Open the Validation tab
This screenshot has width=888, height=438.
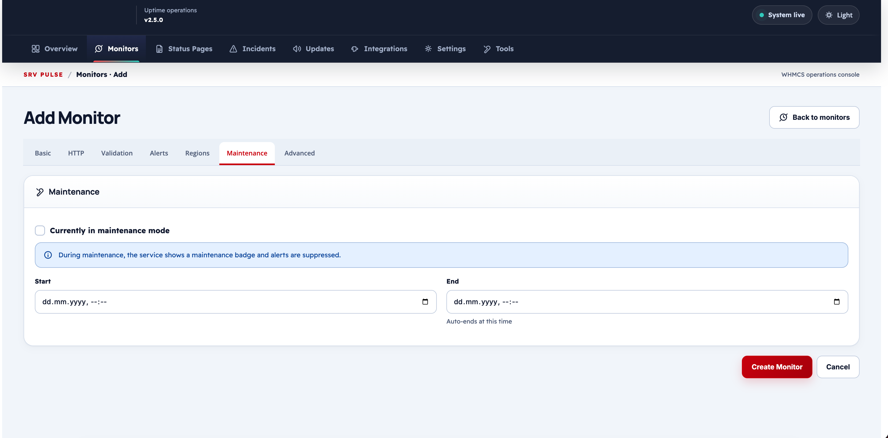pos(117,153)
